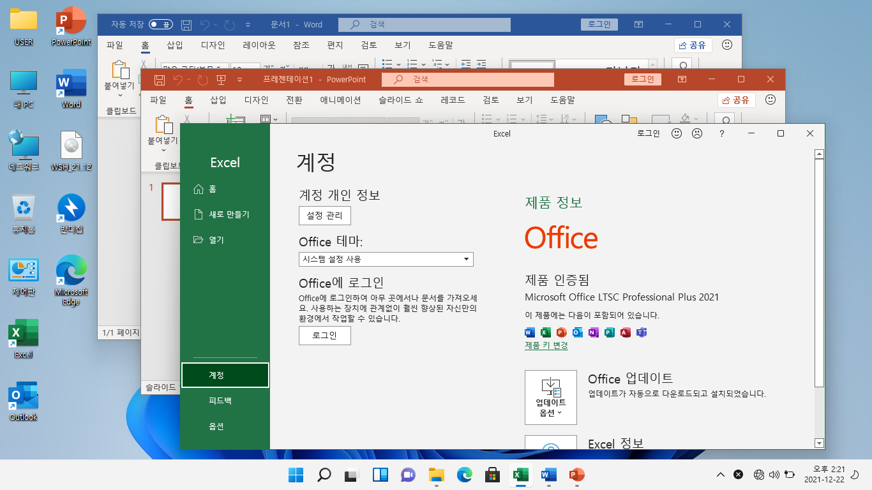Click 로그인 button under Office에 로그인
872x490 pixels.
(x=325, y=336)
